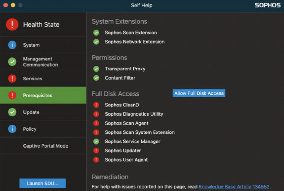The width and height of the screenshot is (284, 191).
Task: Click the green check icon beside Management Communication
Action: (x=12, y=62)
